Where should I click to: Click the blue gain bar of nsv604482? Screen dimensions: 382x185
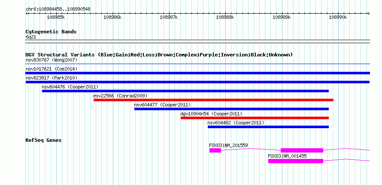click(x=268, y=127)
